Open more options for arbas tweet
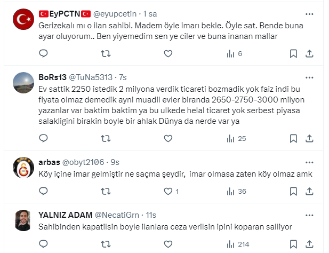The height and width of the screenshot is (253, 329). click(309, 161)
